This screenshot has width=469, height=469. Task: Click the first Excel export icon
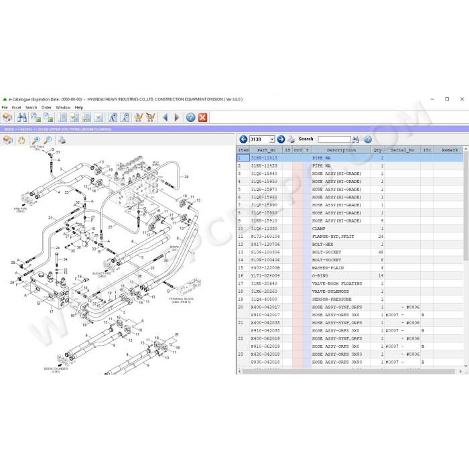click(x=36, y=117)
